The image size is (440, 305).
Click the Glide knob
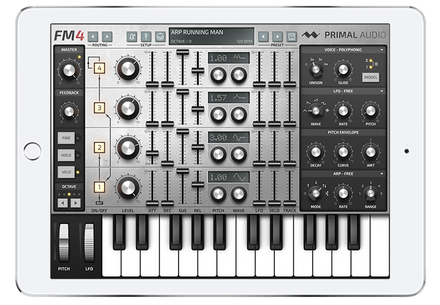tap(343, 69)
